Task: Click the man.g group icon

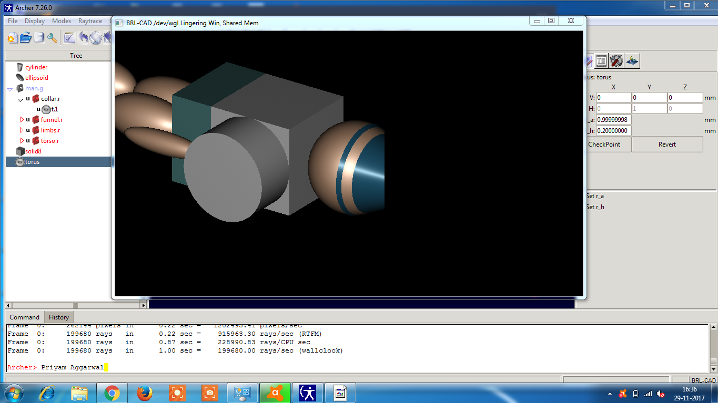Action: click(x=20, y=88)
